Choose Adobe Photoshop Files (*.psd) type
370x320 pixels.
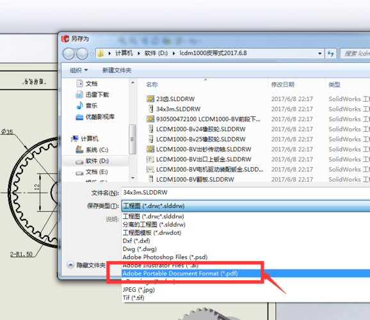[x=246, y=257]
